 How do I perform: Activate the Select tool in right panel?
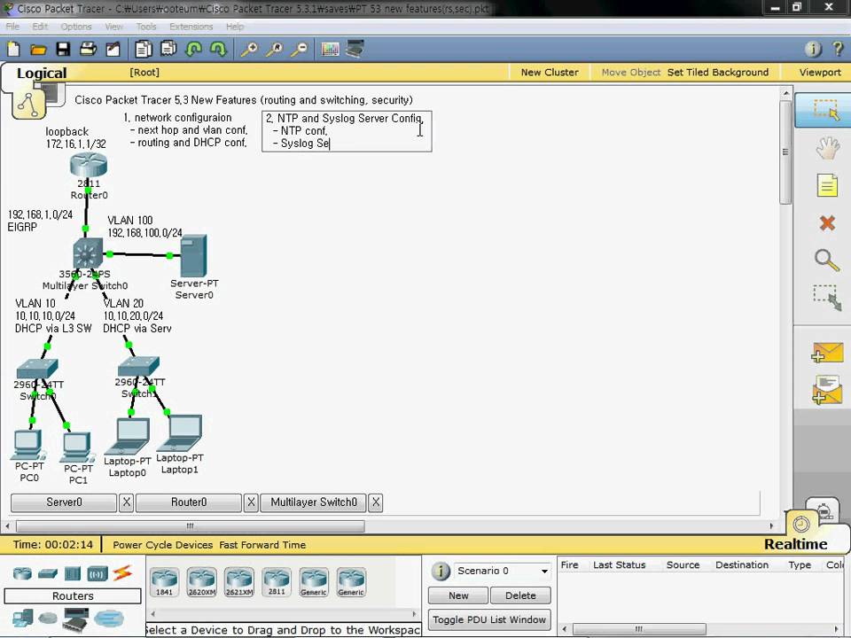pos(825,110)
